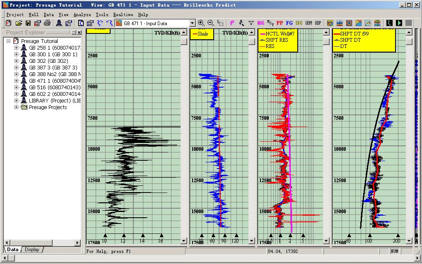Click the funnel filter icon
This screenshot has width=422, height=264.
251,23
